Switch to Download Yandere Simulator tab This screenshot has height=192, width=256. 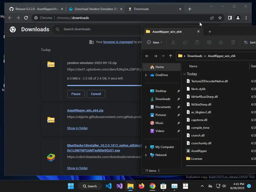coord(95,9)
